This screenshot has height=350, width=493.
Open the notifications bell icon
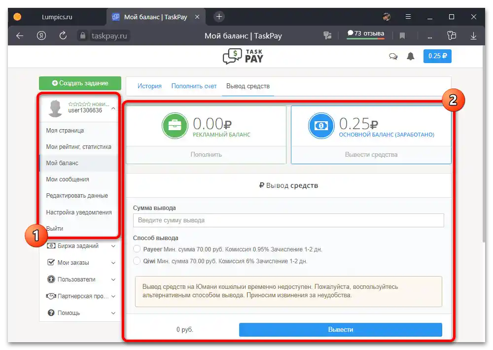click(x=411, y=56)
